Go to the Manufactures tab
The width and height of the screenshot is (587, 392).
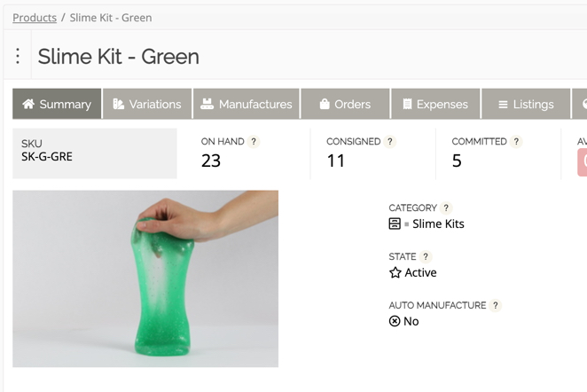247,104
